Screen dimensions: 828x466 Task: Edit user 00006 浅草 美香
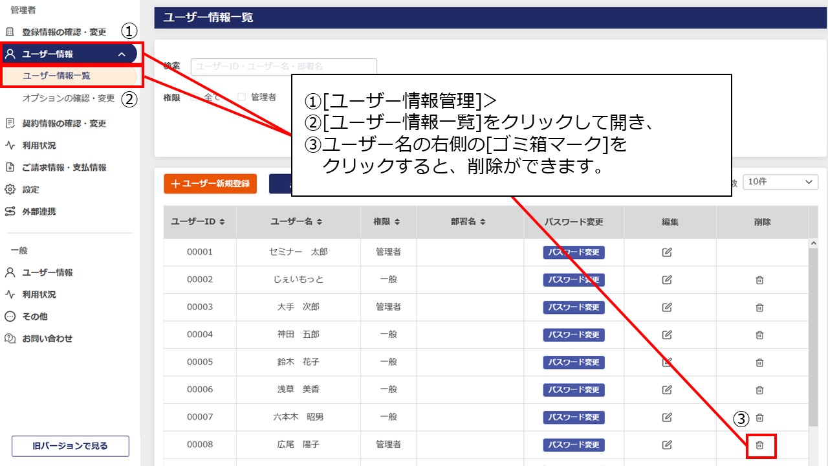click(667, 390)
